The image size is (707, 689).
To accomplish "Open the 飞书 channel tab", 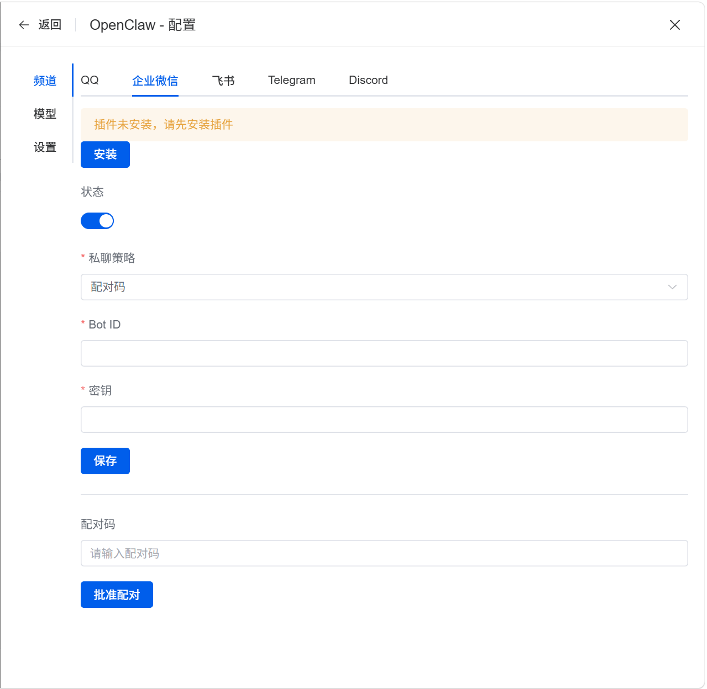I will tap(223, 81).
